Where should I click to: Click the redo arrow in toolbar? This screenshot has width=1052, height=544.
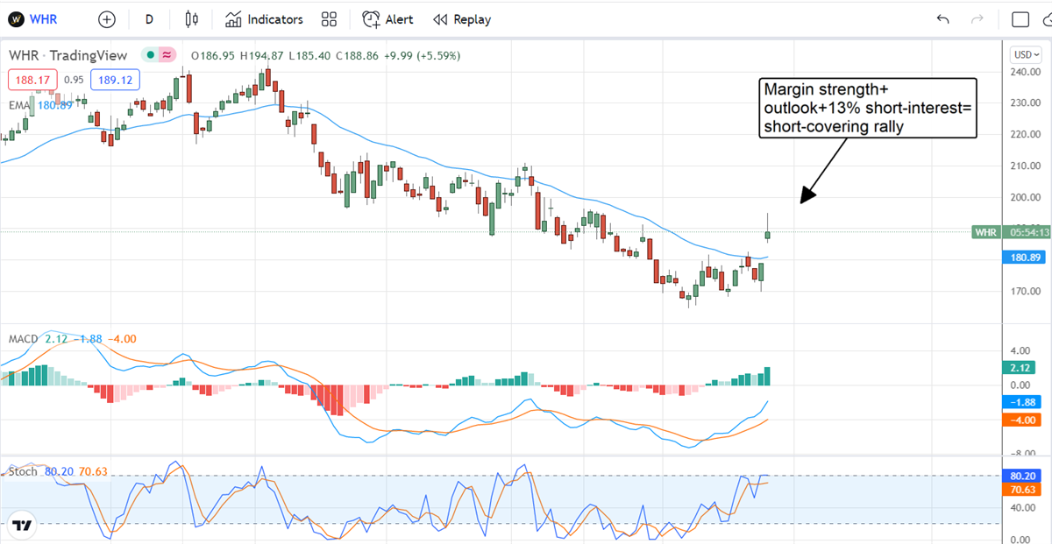pos(977,19)
